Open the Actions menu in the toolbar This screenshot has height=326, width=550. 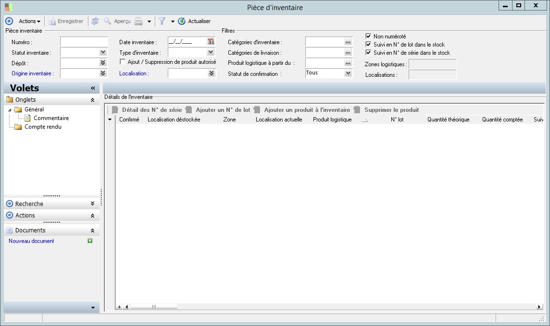click(29, 21)
